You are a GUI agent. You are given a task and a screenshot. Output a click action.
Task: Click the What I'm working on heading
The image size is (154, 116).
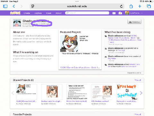[26, 52]
